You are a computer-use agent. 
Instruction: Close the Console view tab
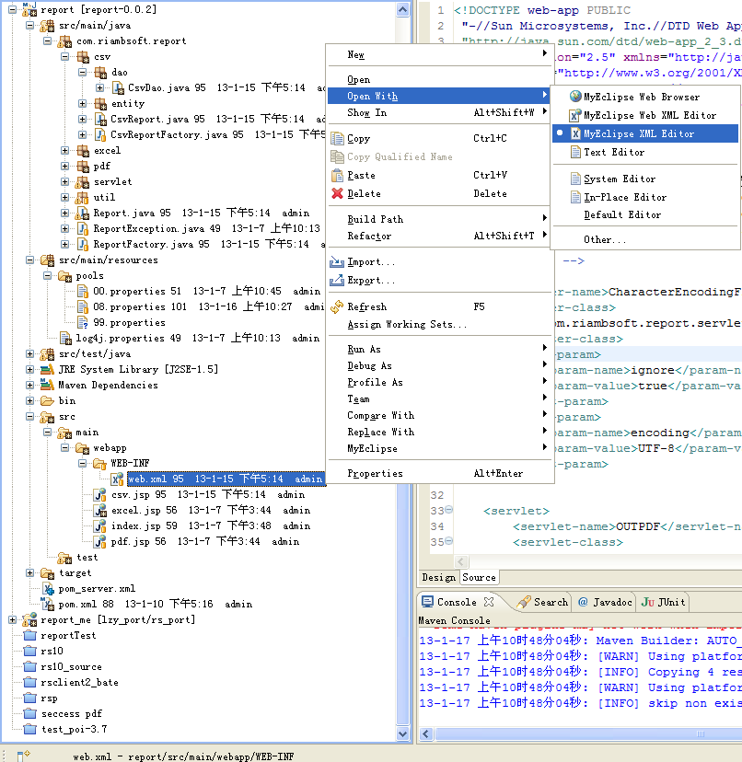pos(489,602)
